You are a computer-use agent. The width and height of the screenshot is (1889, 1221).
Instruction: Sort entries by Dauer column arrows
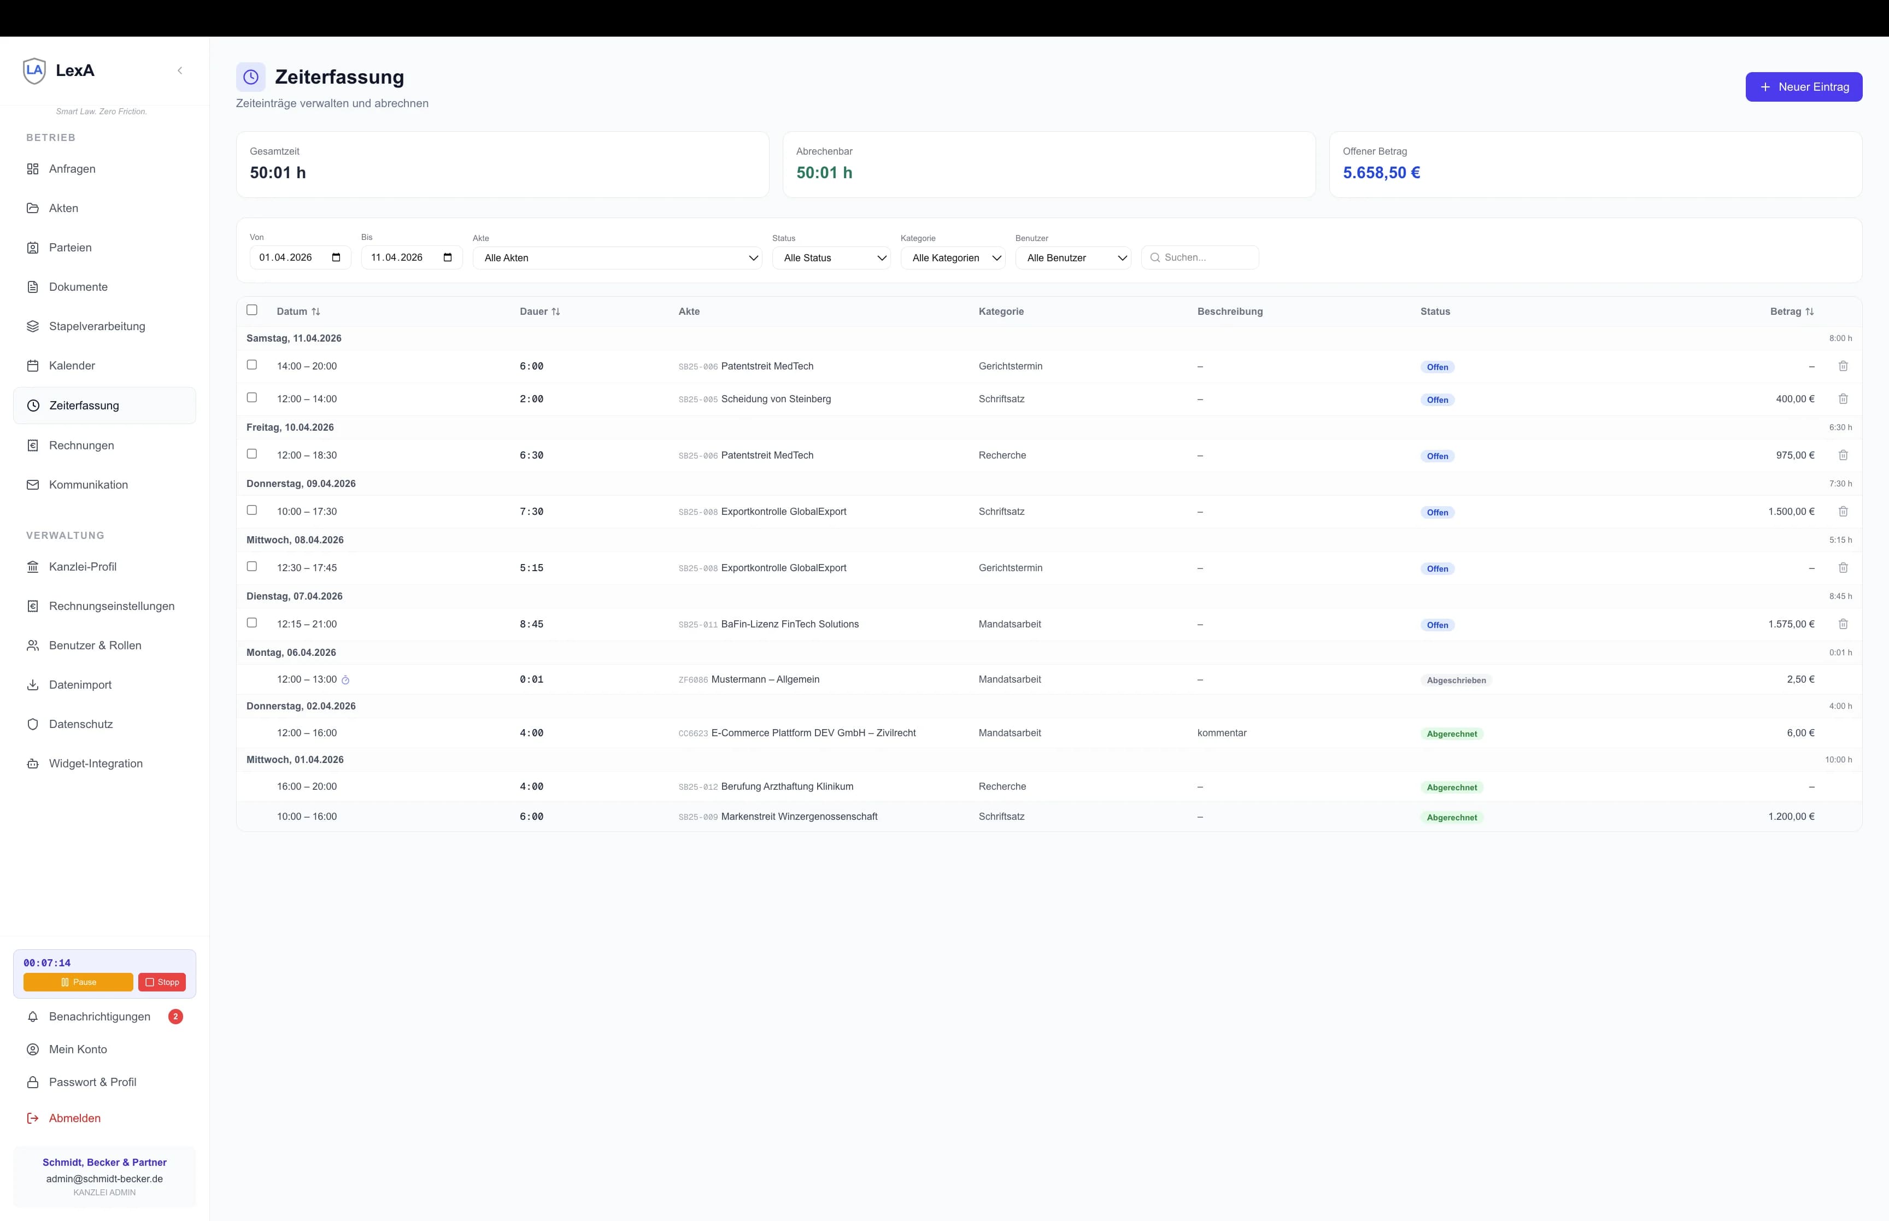556,312
